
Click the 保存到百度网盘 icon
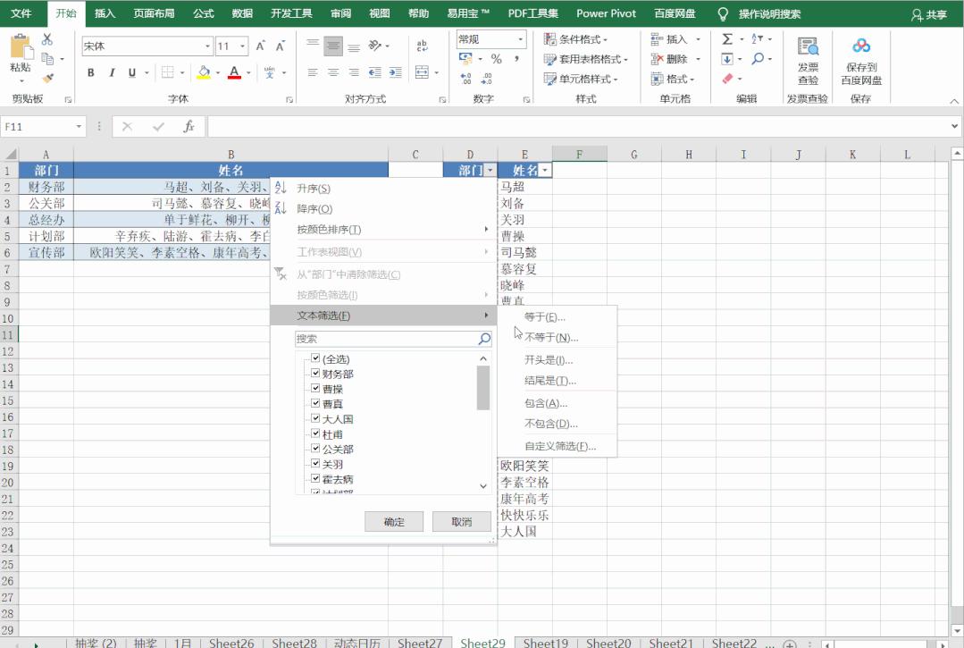coord(860,60)
